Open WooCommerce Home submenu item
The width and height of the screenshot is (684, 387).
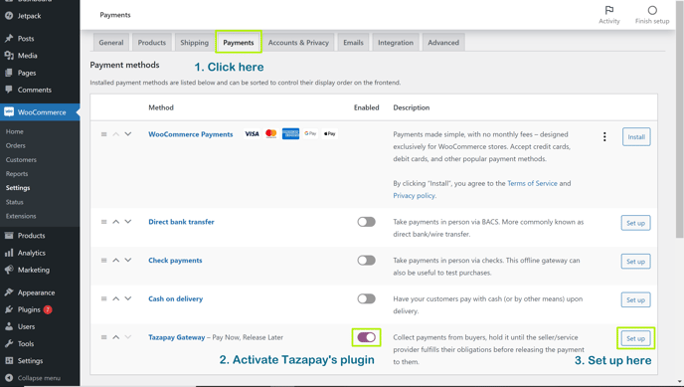(x=14, y=131)
